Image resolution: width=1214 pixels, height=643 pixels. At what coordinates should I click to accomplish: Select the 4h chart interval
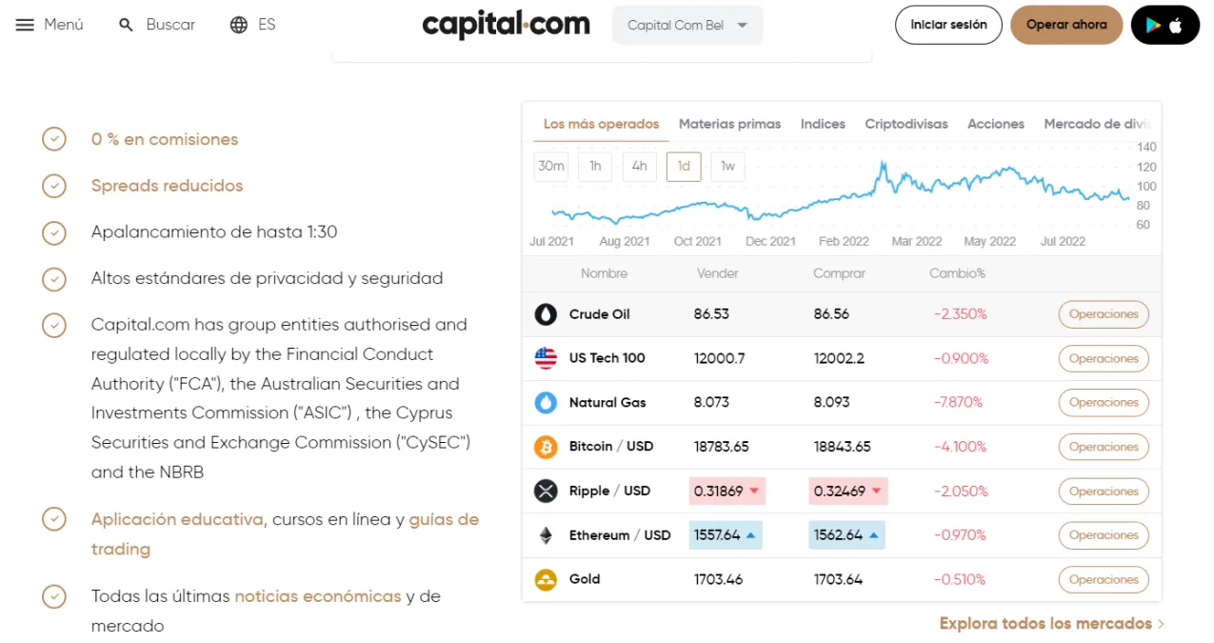pos(640,167)
